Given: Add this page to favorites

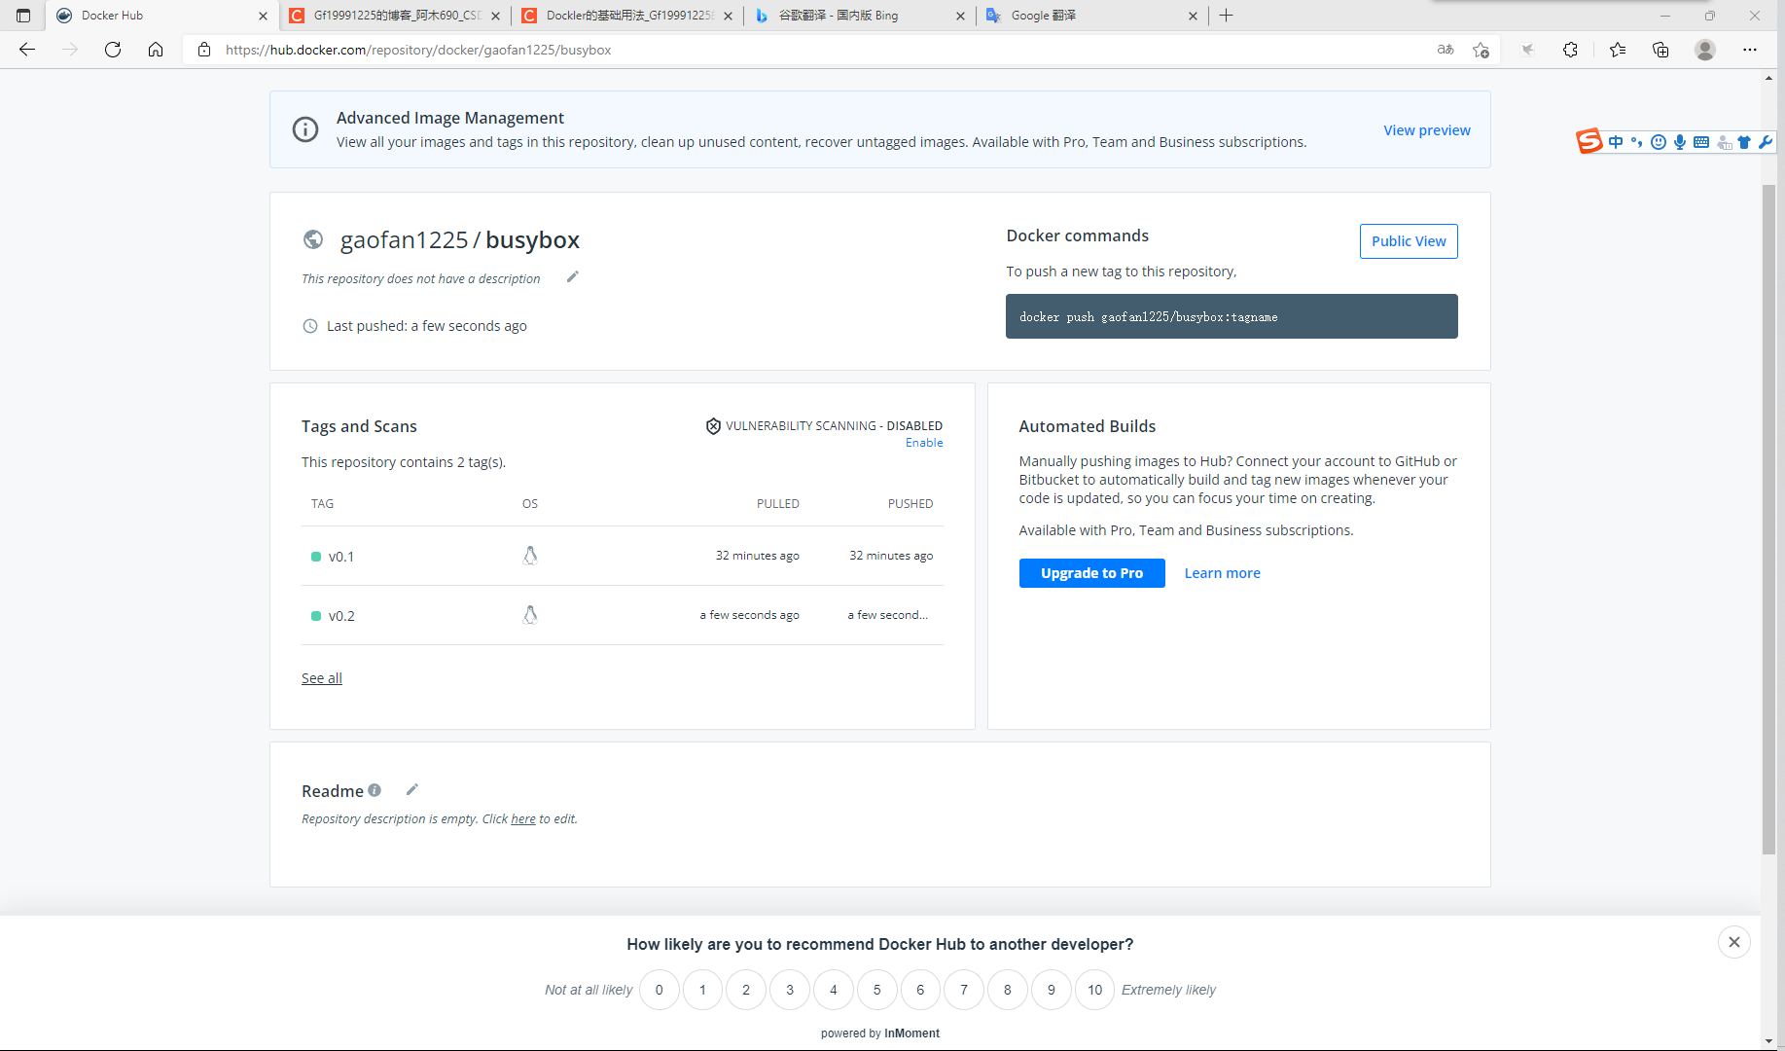Looking at the screenshot, I should (x=1481, y=50).
